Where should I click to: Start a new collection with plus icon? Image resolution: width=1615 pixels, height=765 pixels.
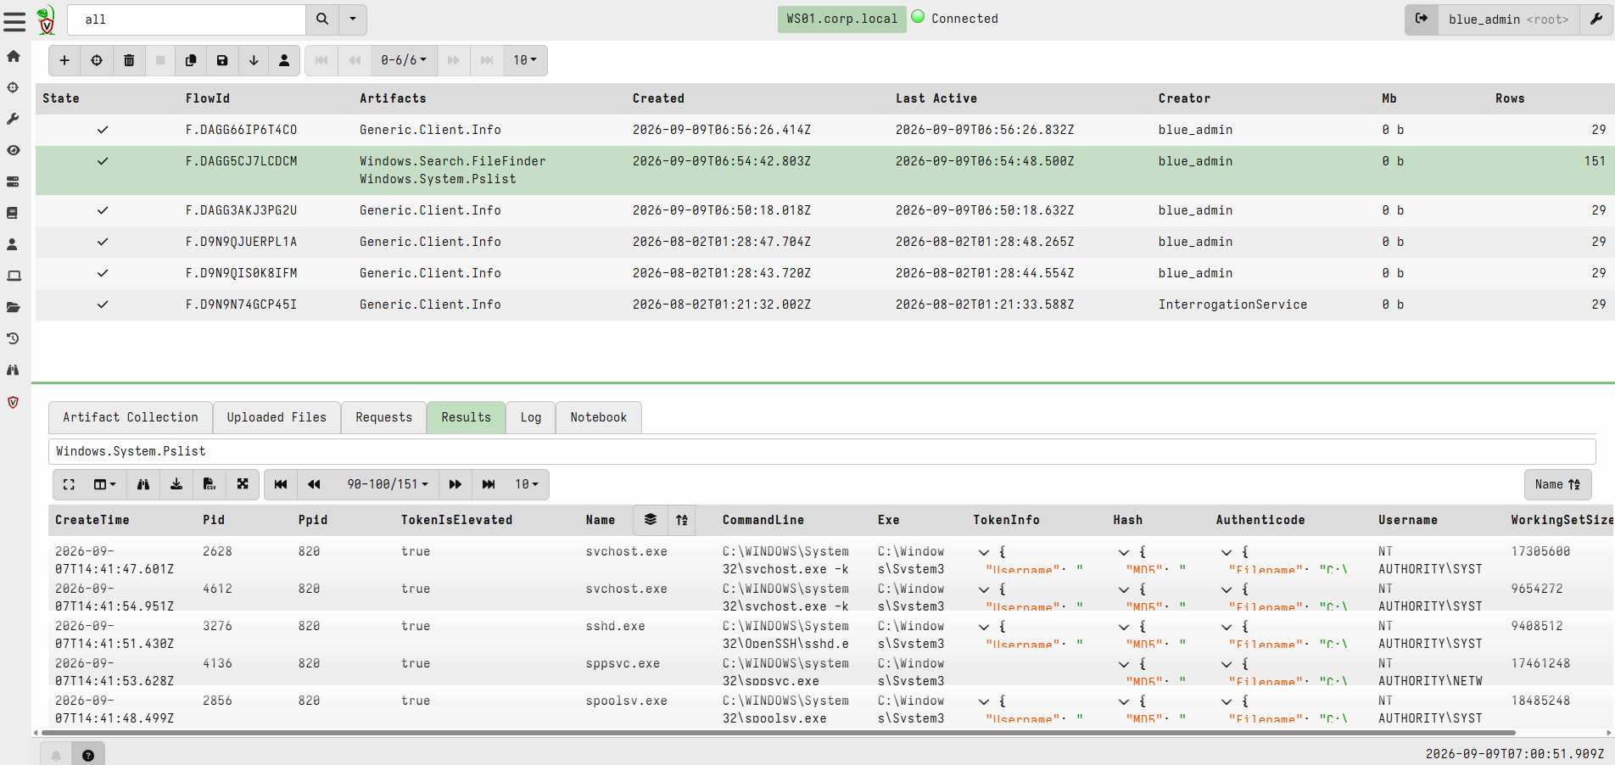[64, 60]
